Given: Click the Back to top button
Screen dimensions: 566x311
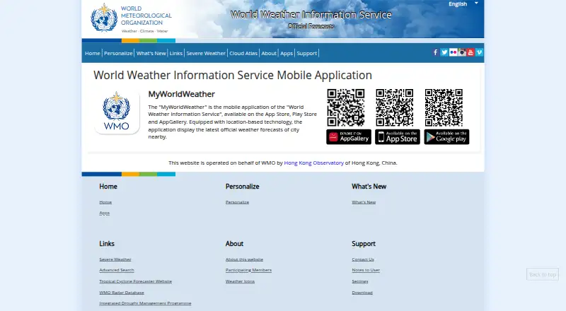Looking at the screenshot, I should click(x=543, y=274).
